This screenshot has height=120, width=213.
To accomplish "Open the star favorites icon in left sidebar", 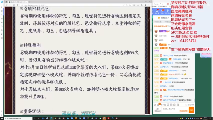I will point(2,7).
